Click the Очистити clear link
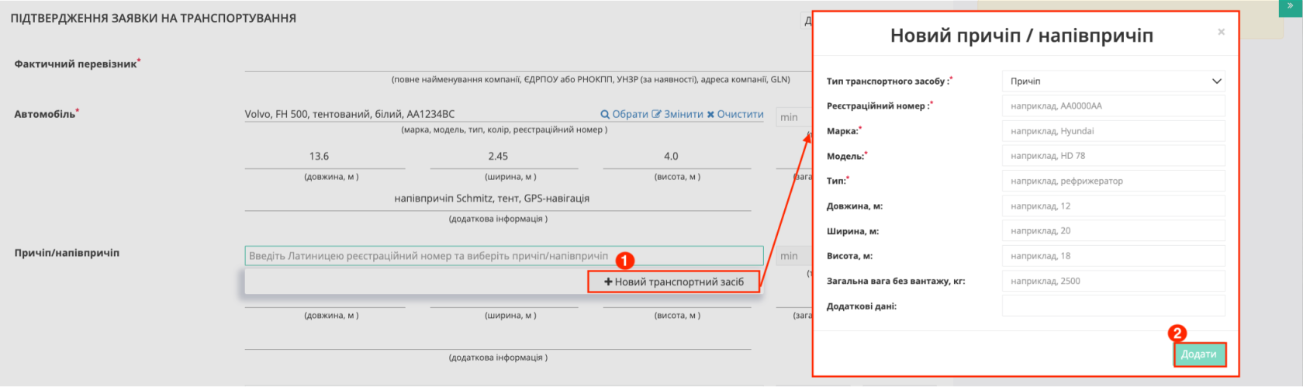Viewport: 1303px width, 387px height. [734, 114]
